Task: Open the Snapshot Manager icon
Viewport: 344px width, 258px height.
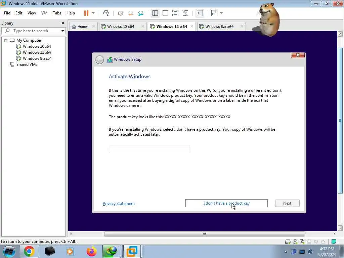Action: (141, 13)
